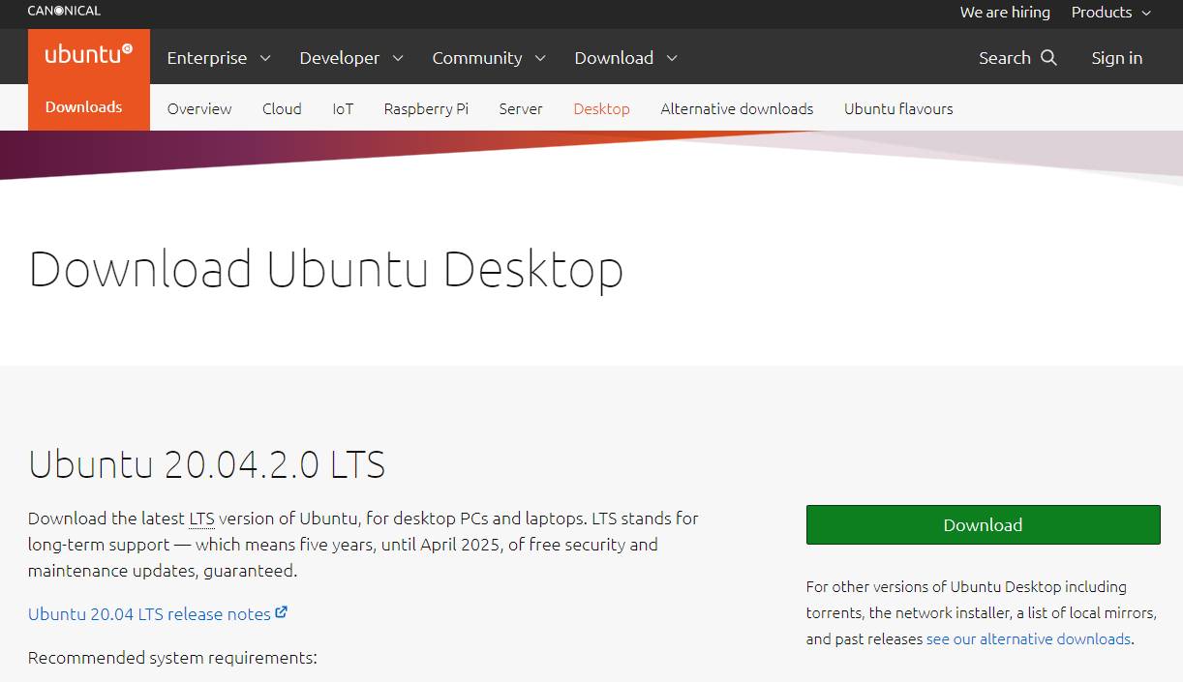Open the Ubuntu flavours tab

point(898,108)
